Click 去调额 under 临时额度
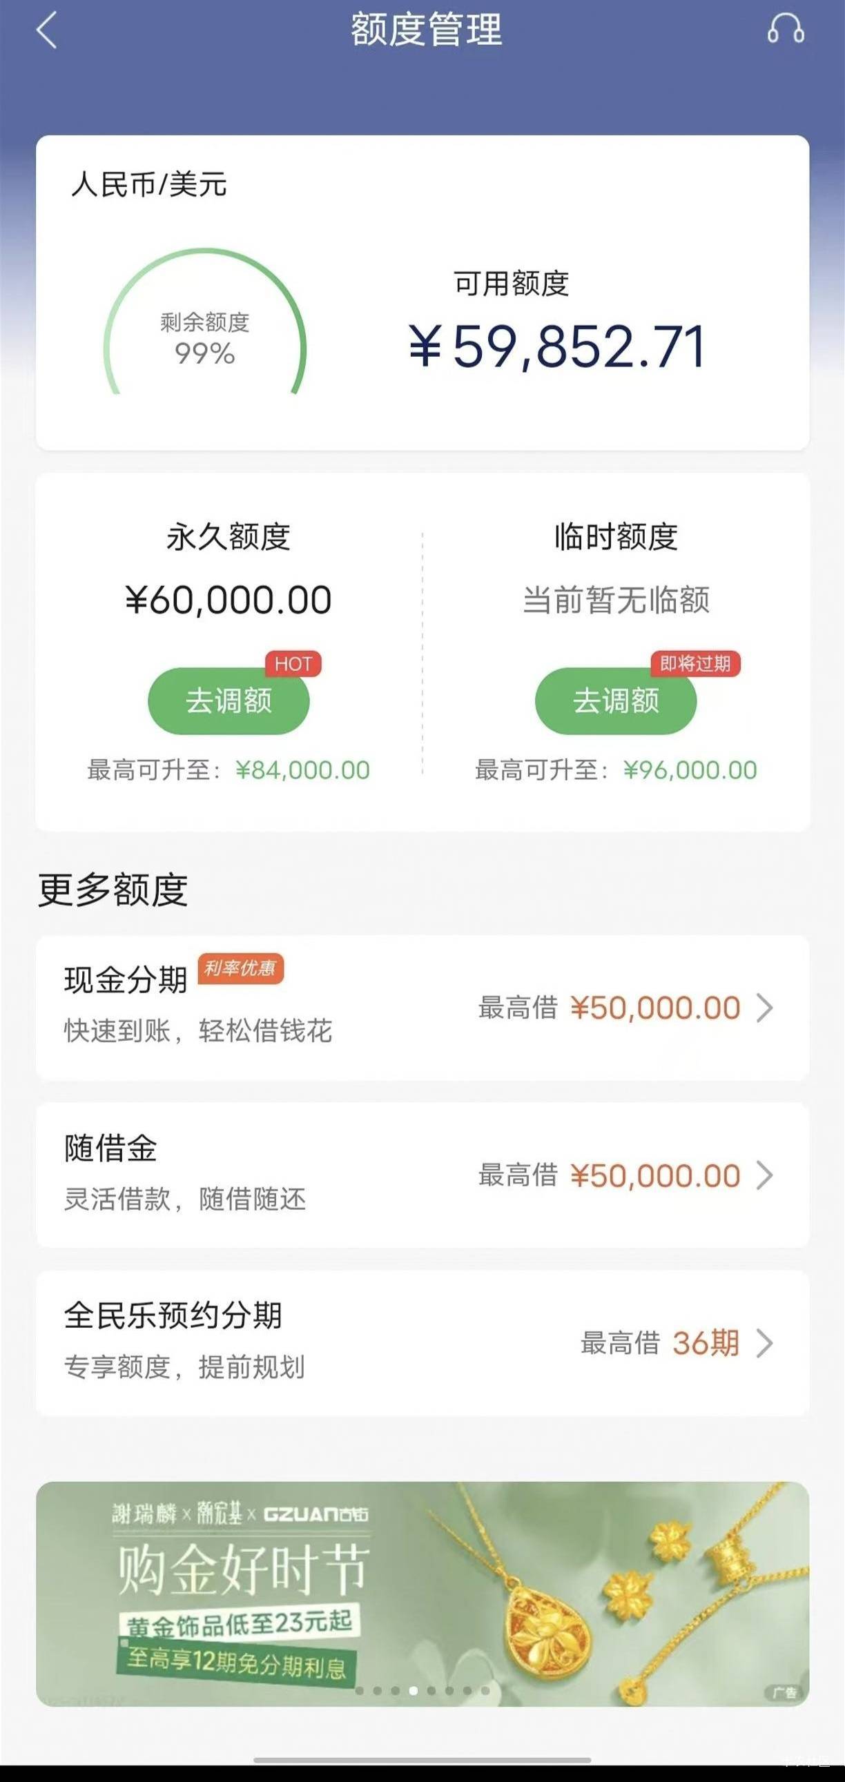Screen dimensions: 845x1782 click(x=616, y=701)
